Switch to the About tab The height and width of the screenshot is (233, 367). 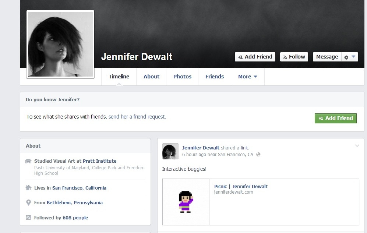tap(151, 77)
